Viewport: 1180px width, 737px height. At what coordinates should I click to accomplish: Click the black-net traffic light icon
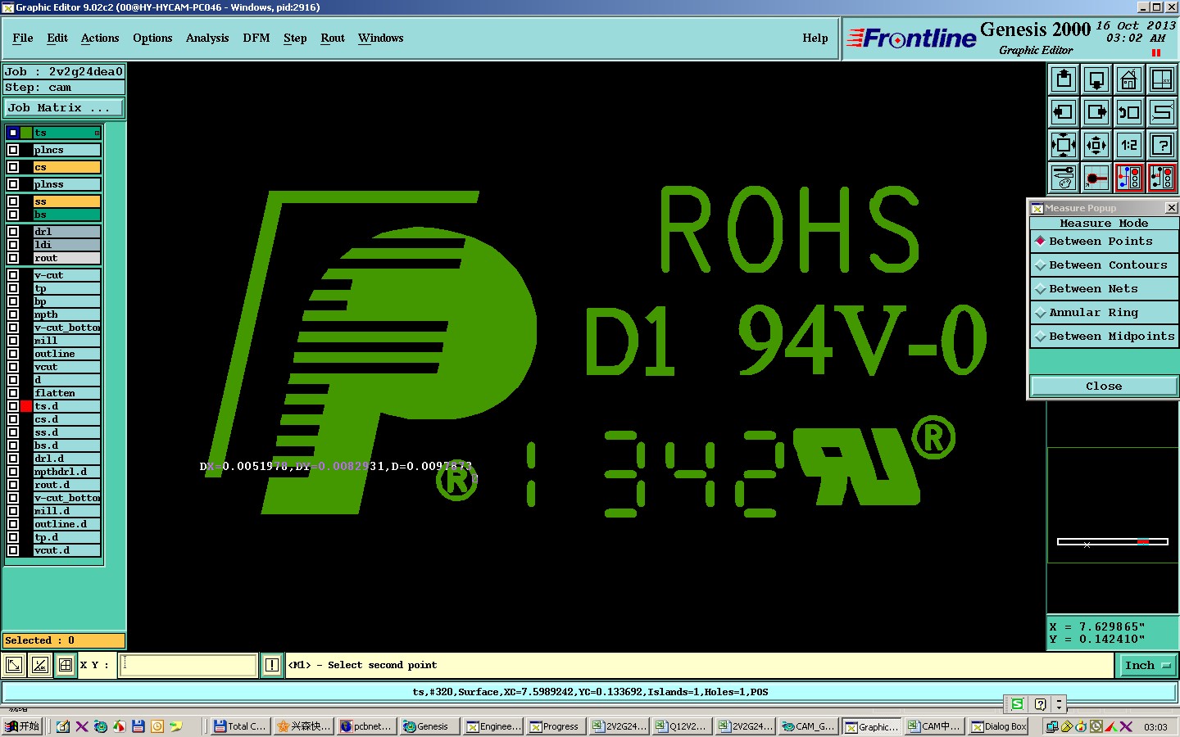[x=1162, y=178]
